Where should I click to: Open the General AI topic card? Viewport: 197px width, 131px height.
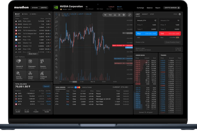click(x=21, y=64)
